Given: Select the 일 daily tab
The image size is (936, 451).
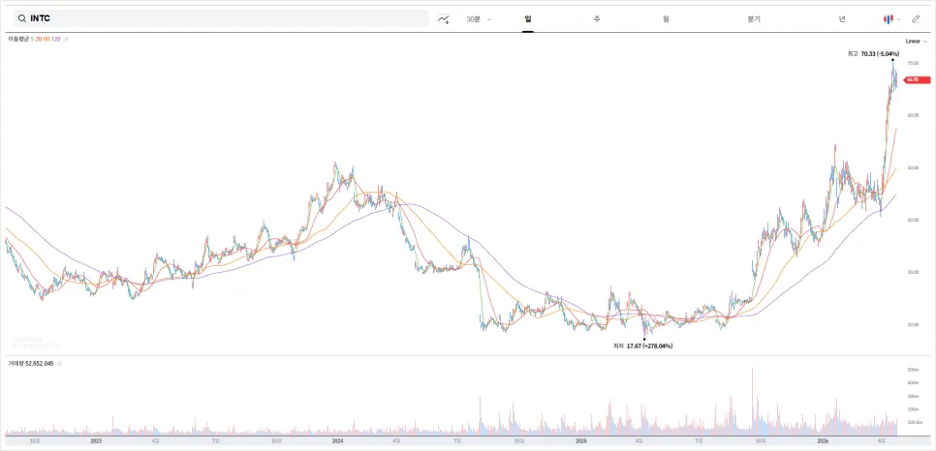Looking at the screenshot, I should click(528, 19).
